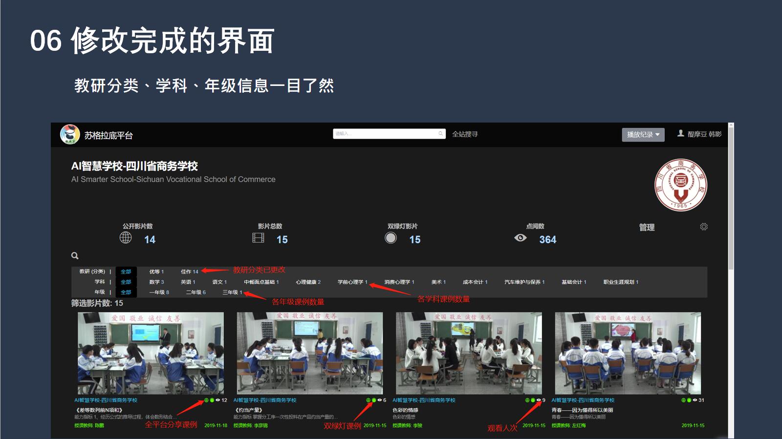Select 全部 in the 教研 (分类) row

[x=126, y=272]
